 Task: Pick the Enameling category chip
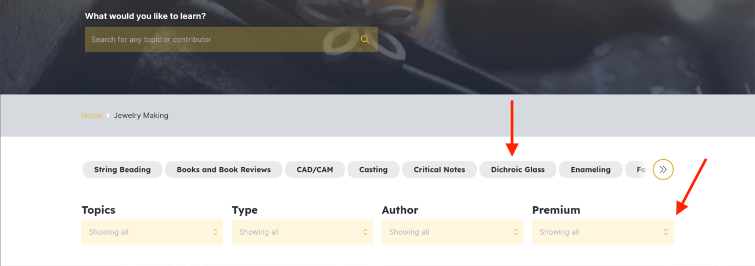(x=590, y=170)
